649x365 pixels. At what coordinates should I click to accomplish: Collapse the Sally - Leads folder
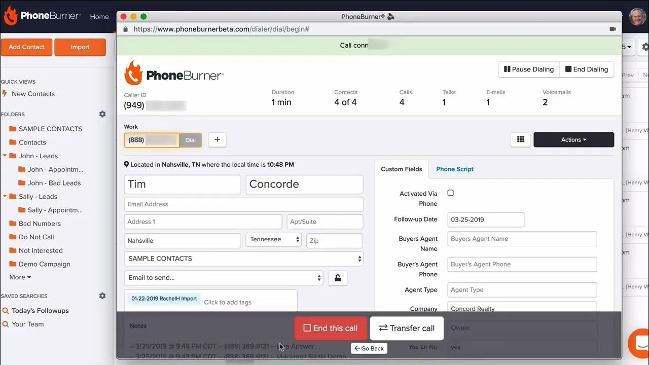(x=5, y=197)
